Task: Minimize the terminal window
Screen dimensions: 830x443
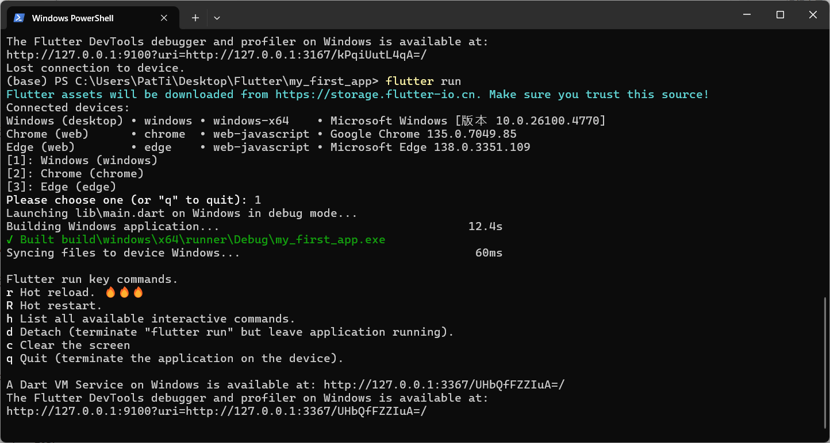Action: (747, 15)
